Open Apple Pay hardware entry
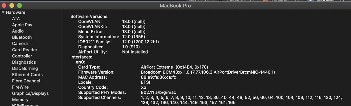Screen dimensions: 351x106 pos(22,25)
